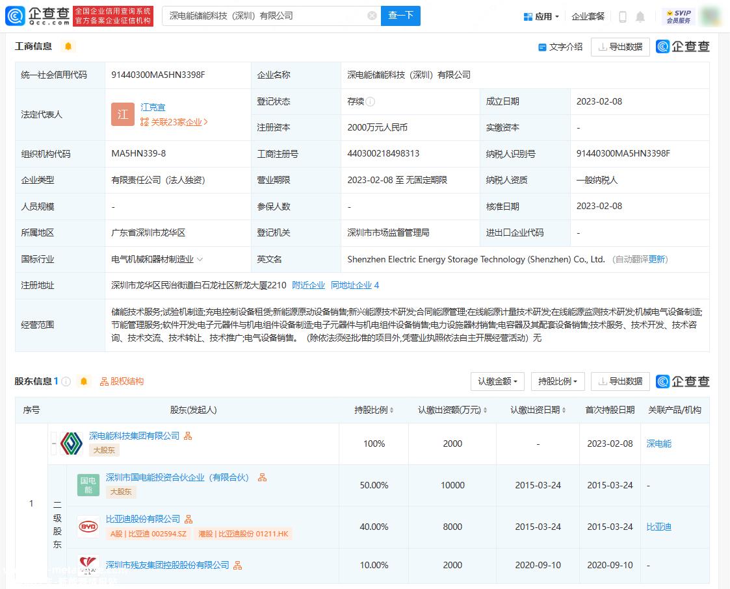Export data in 股东信息 section

[620, 381]
